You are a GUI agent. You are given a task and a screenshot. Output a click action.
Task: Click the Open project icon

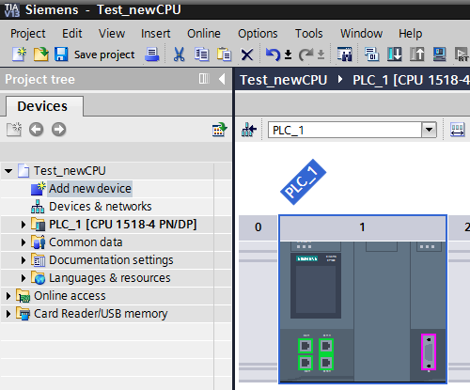pos(41,55)
